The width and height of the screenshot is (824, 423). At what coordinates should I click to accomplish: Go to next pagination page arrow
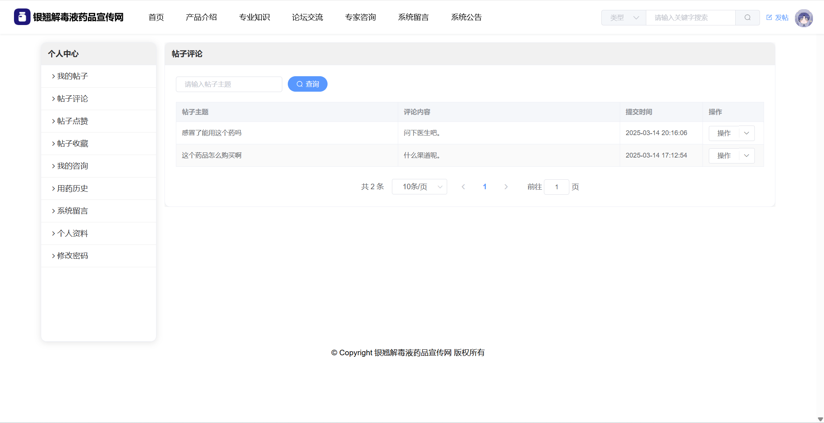pos(506,187)
